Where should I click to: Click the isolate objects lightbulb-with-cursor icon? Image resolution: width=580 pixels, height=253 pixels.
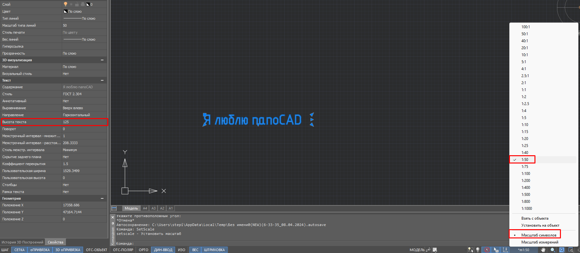pyautogui.click(x=470, y=250)
